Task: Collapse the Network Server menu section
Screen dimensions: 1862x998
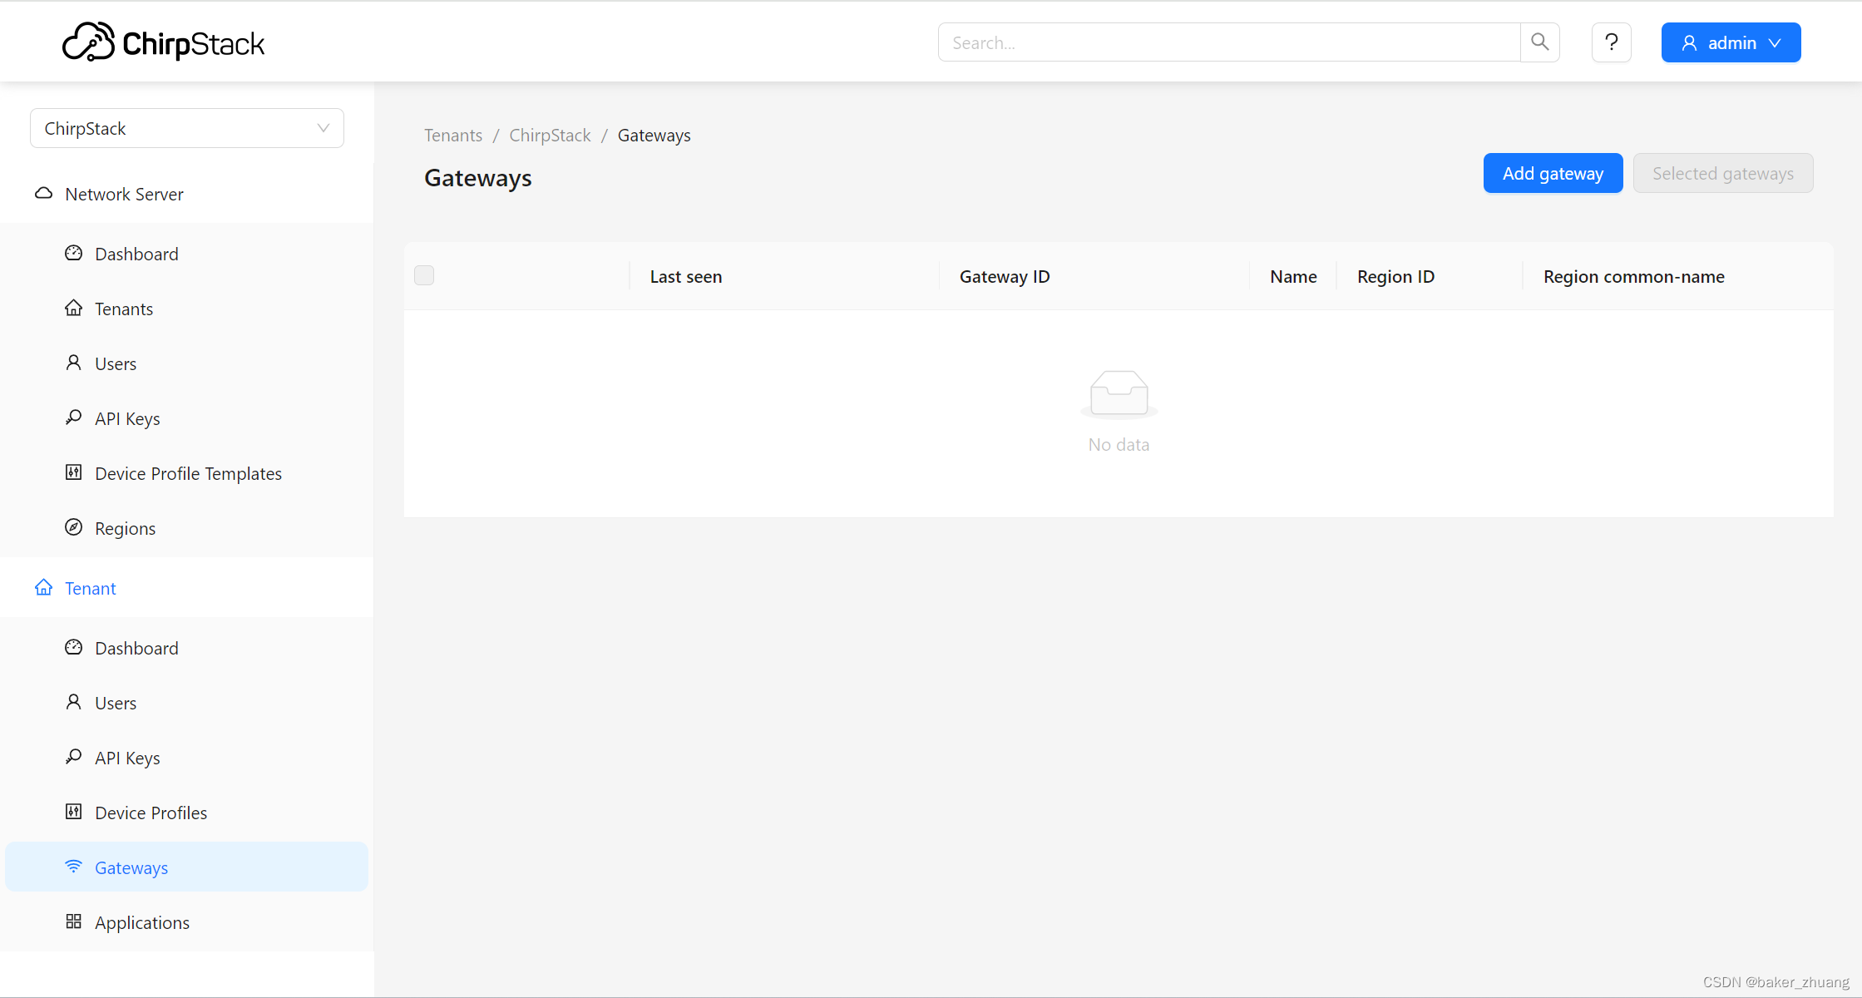Action: click(x=125, y=194)
